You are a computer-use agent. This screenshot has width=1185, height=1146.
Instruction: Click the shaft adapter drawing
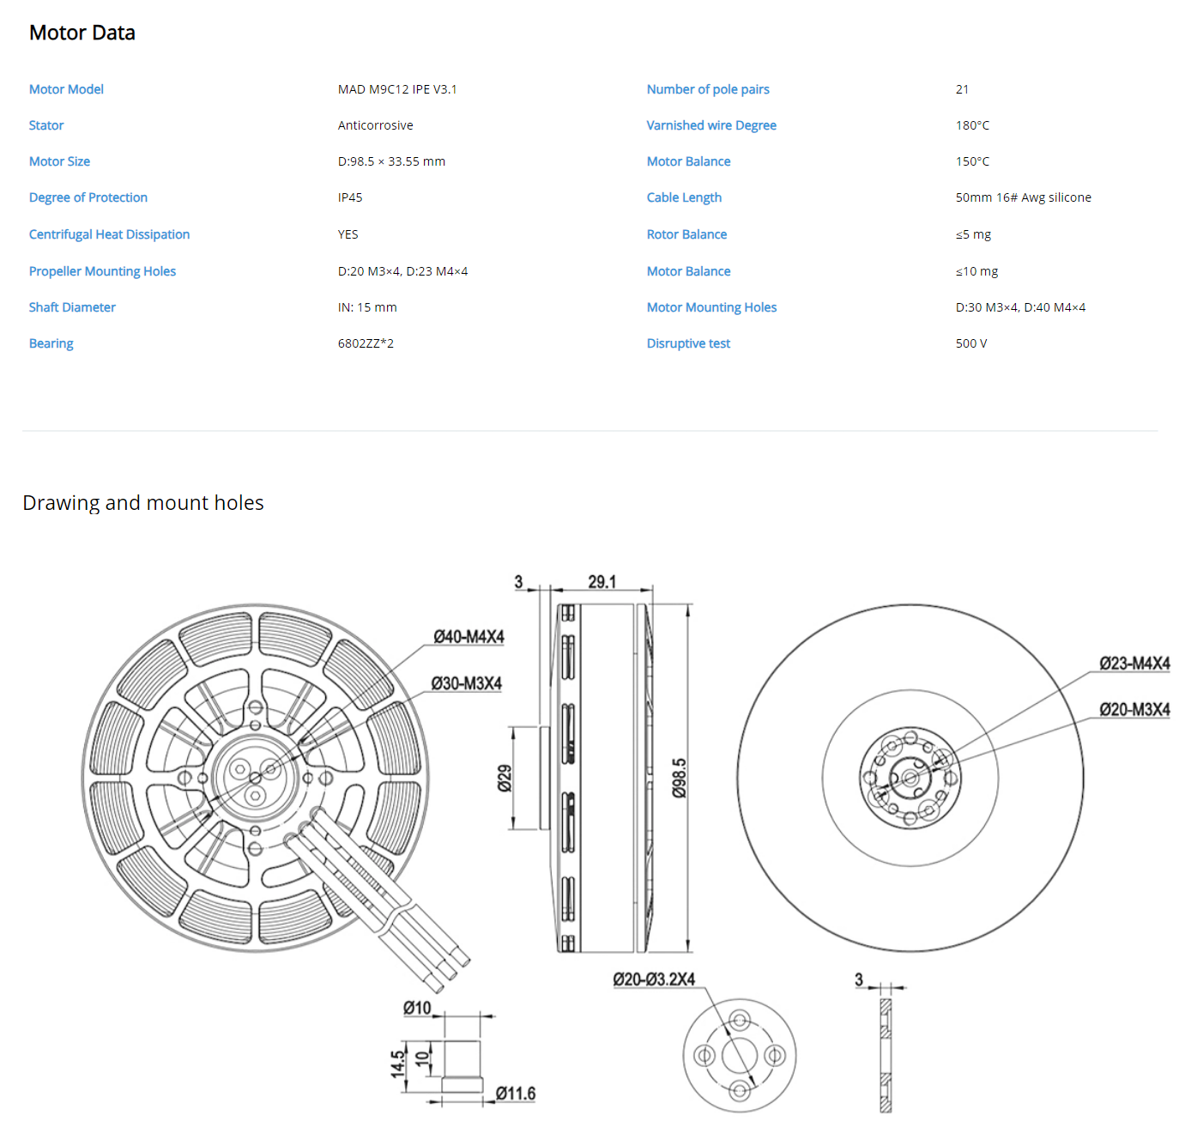462,1067
